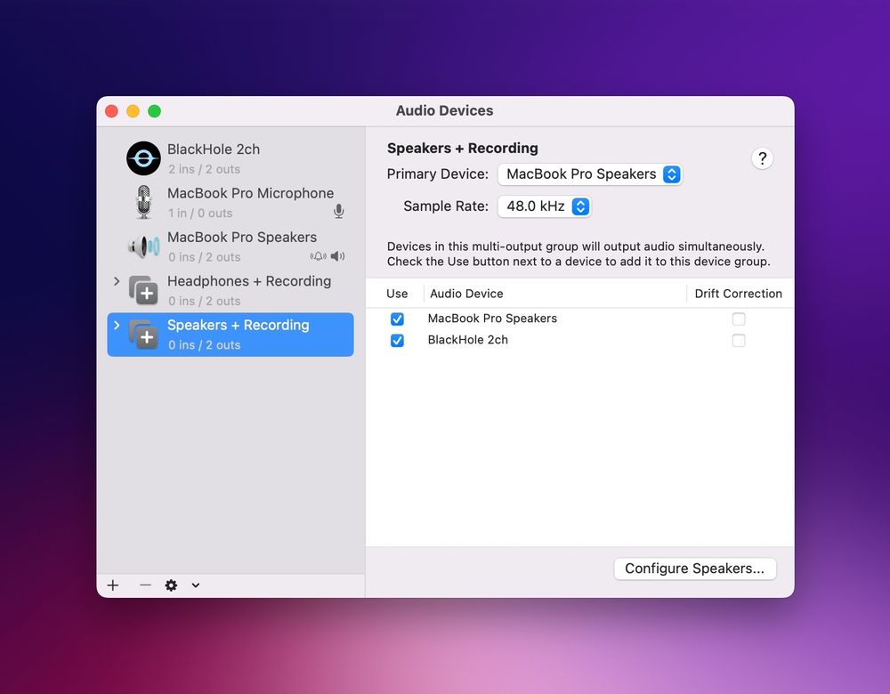This screenshot has width=890, height=694.
Task: Add a new audio device with plus button
Action: [113, 585]
